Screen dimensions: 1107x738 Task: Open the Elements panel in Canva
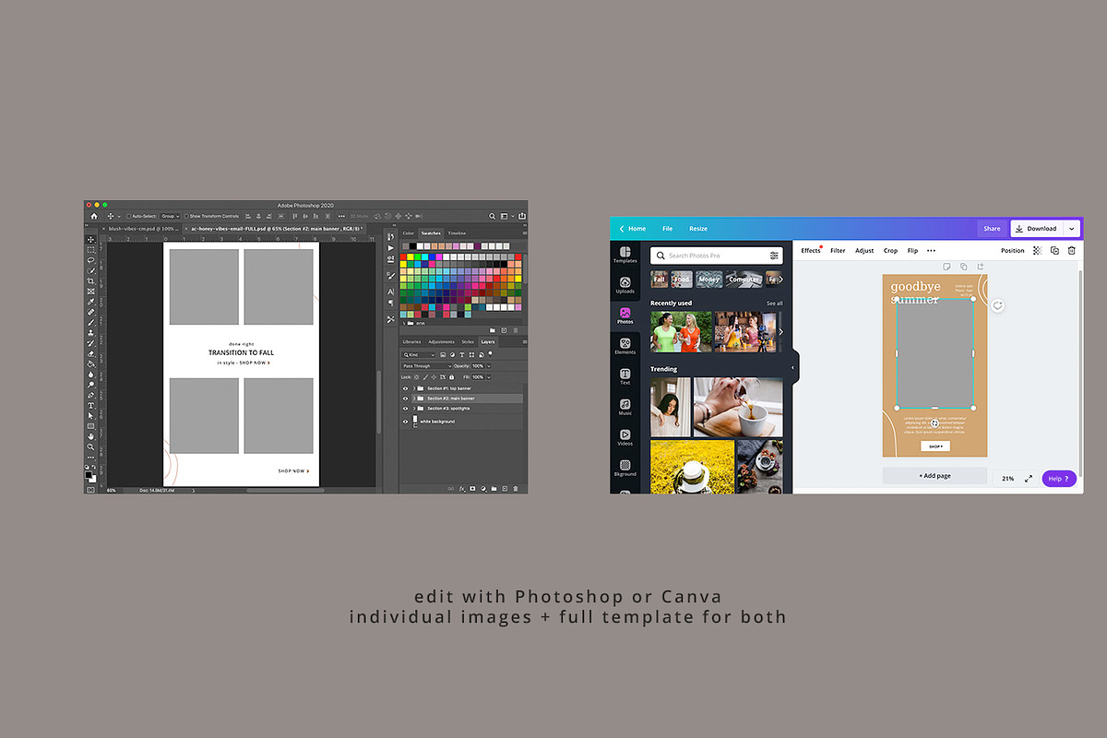point(625,346)
